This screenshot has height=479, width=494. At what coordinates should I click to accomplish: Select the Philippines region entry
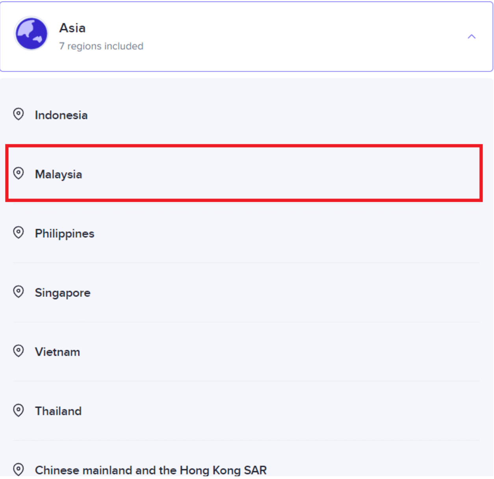tap(65, 233)
